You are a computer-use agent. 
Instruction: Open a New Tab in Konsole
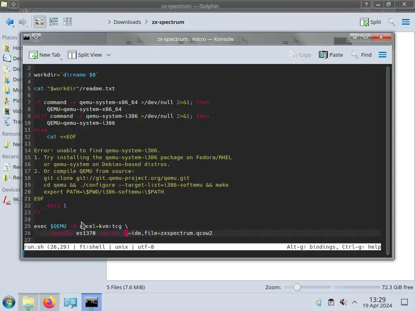[x=45, y=55]
